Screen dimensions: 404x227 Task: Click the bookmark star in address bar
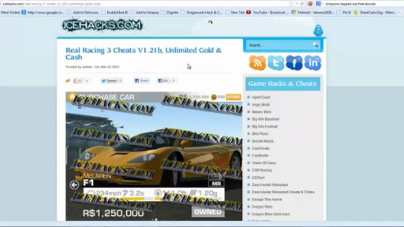pos(291,4)
